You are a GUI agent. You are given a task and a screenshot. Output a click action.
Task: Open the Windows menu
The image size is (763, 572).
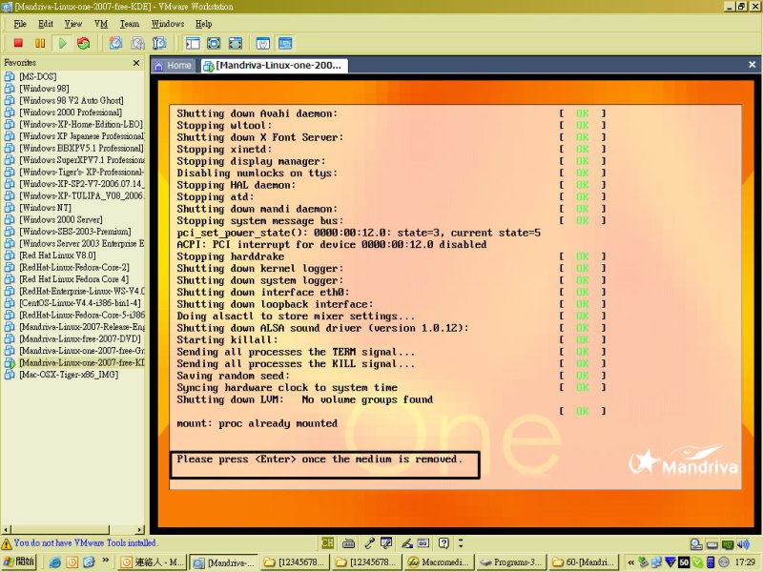coord(168,24)
